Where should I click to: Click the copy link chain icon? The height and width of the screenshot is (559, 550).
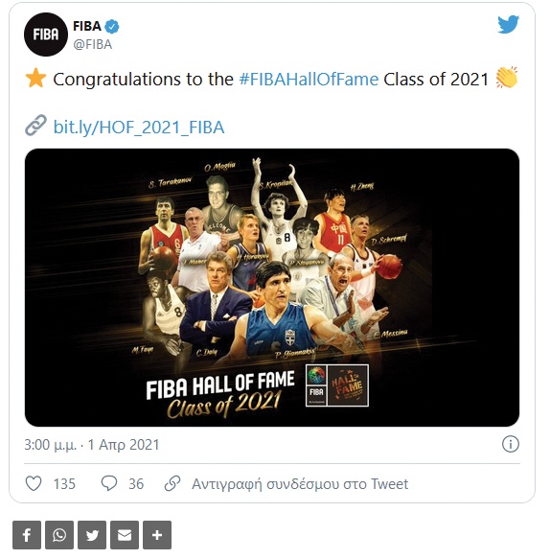[172, 484]
